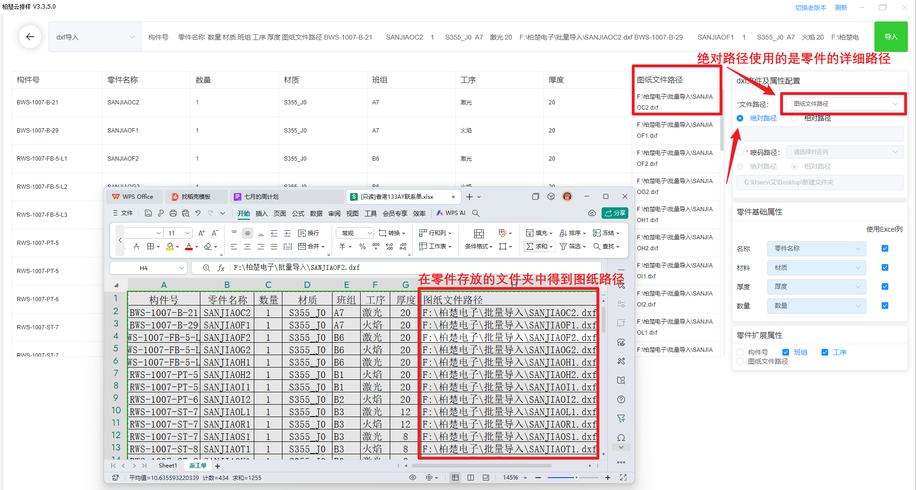Click the print preview icon in WPS
This screenshot has width=916, height=490.
[186, 213]
